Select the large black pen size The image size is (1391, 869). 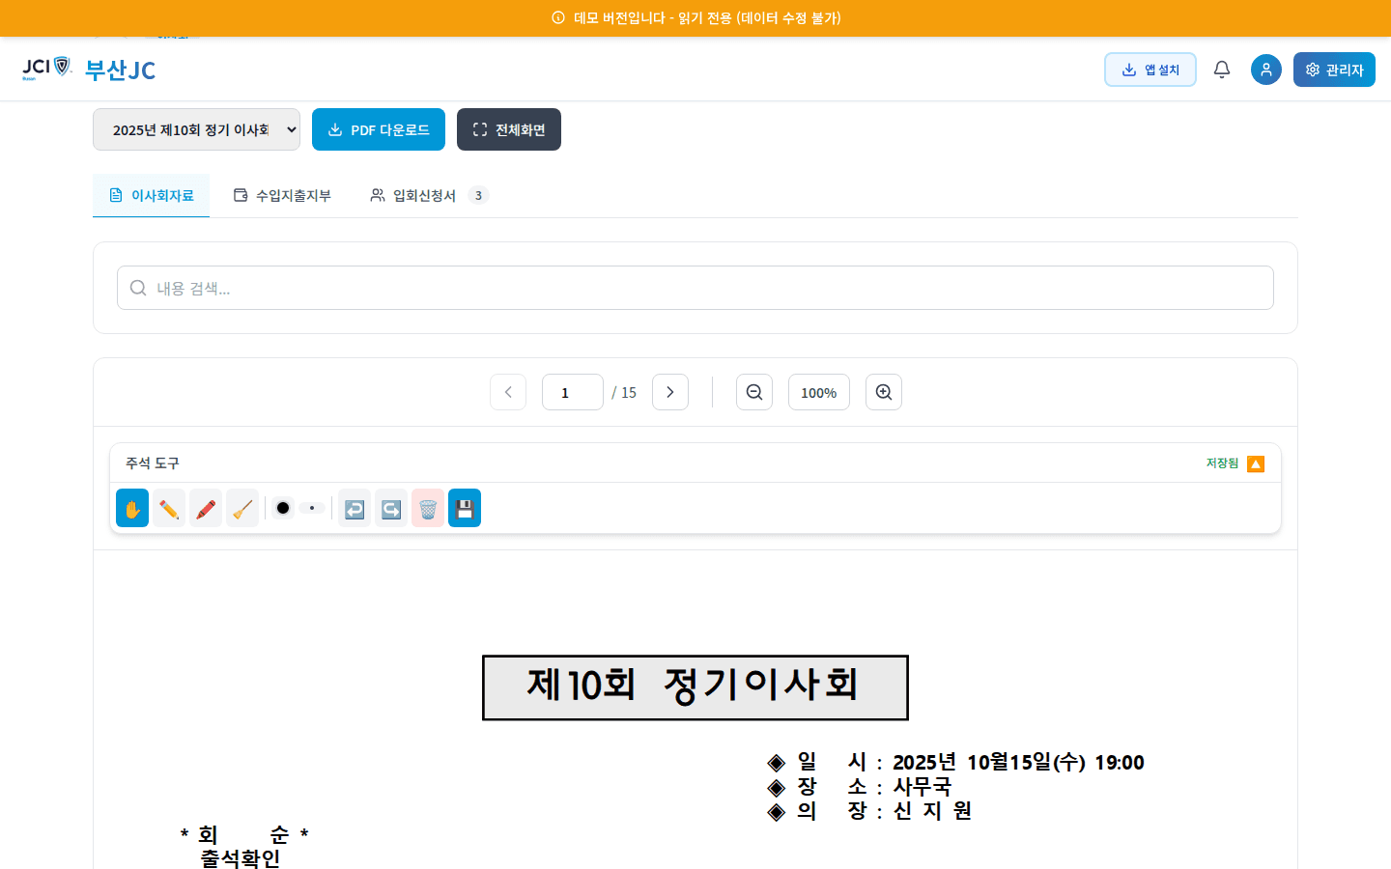tap(282, 507)
